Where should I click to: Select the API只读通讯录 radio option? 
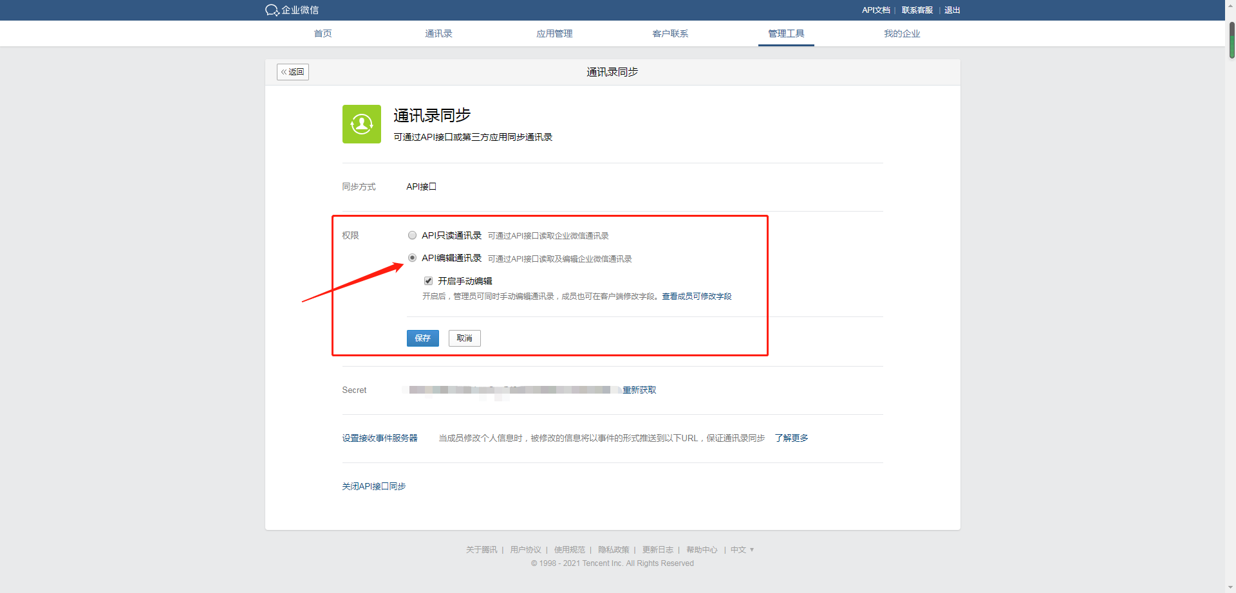coord(412,235)
